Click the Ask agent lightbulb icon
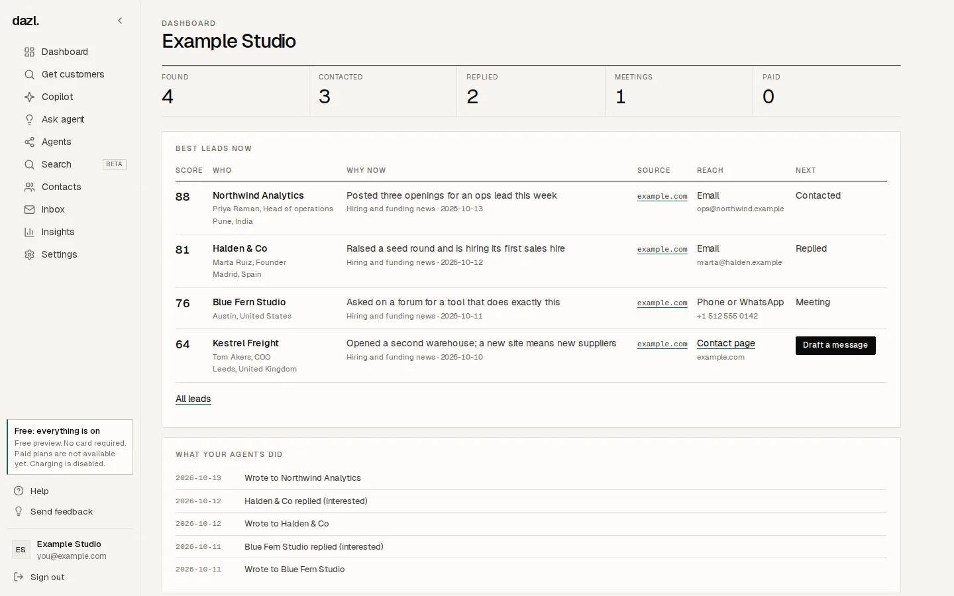The height and width of the screenshot is (596, 954). click(29, 119)
